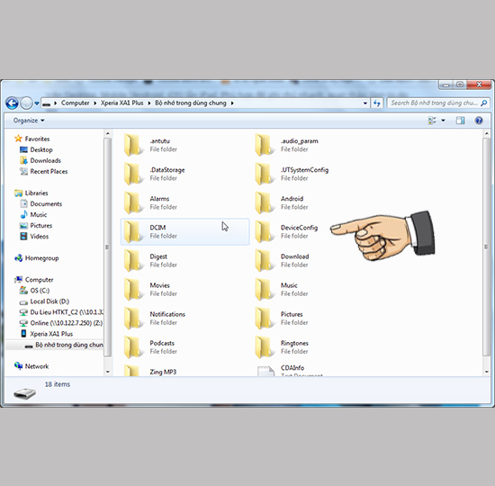Click navigation pane scroll down arrow
The width and height of the screenshot is (495, 486).
(108, 372)
